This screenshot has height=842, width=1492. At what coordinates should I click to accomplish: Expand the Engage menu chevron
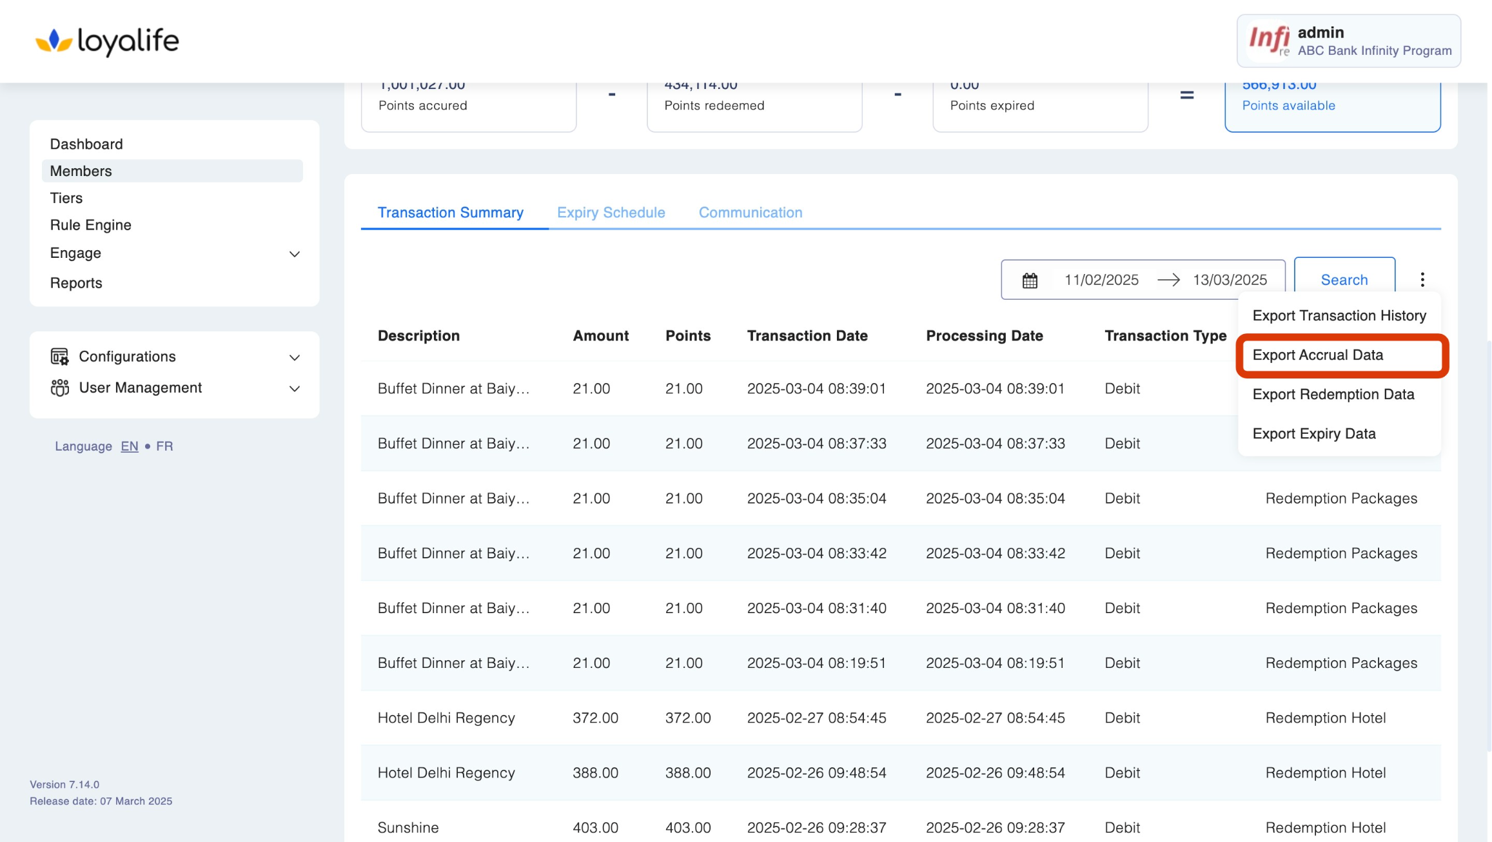295,254
